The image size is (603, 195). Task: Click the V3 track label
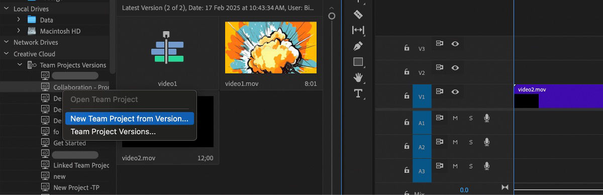(x=422, y=49)
